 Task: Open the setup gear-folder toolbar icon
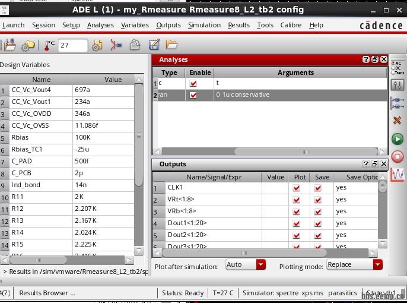pyautogui.click(x=28, y=46)
